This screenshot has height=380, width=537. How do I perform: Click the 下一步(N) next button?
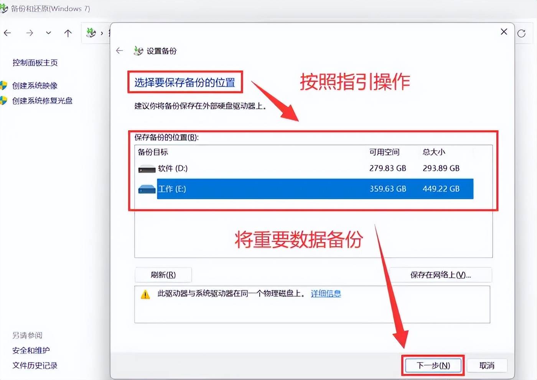coord(433,365)
